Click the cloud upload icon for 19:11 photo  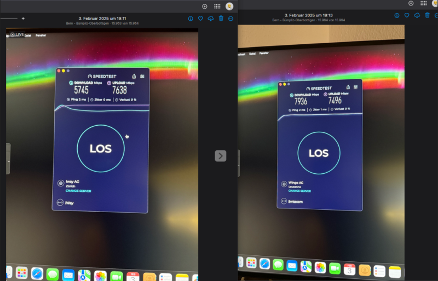click(211, 19)
